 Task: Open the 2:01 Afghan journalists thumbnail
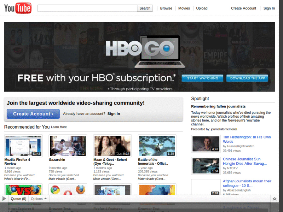coord(206,187)
